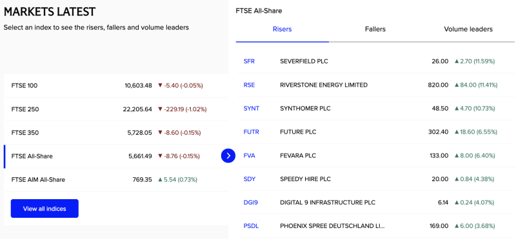
Task: Open the SFR ticker link
Action: [x=249, y=61]
